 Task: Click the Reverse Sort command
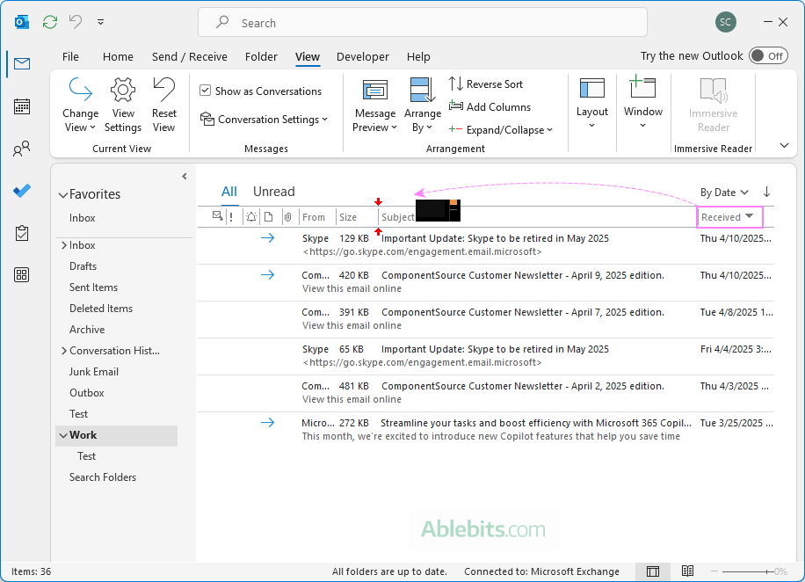tap(486, 84)
